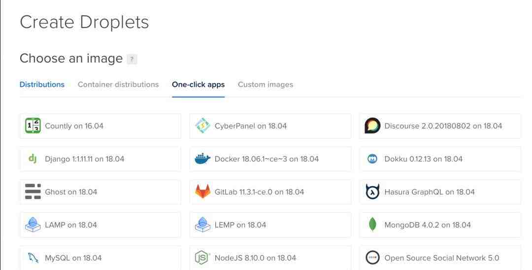532x270 pixels.
Task: Click the Hasura GraphQL logo icon
Action: tap(372, 192)
